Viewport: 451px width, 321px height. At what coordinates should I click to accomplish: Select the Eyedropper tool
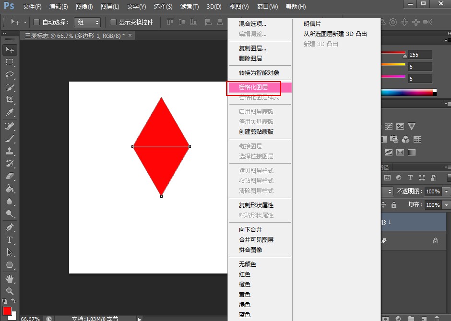click(10, 112)
